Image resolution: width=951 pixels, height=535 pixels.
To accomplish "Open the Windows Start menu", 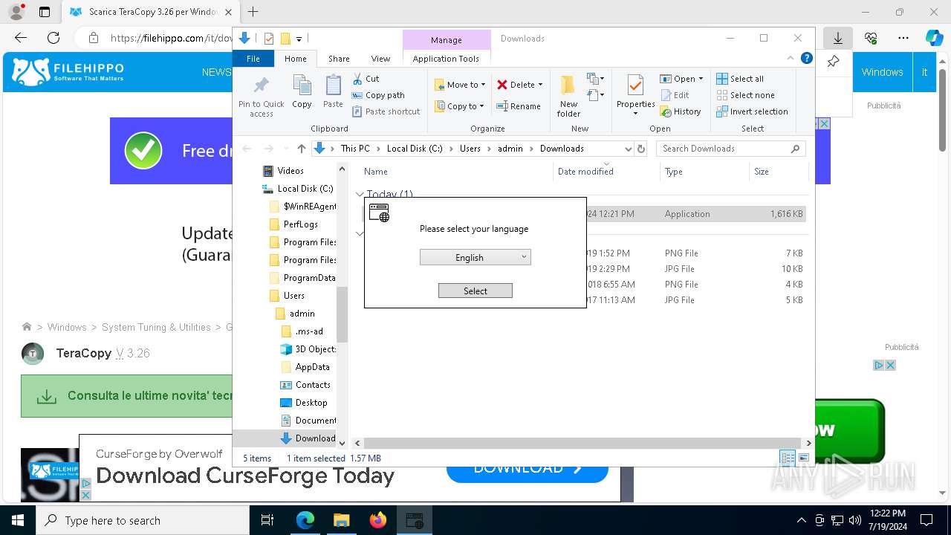I will [18, 520].
